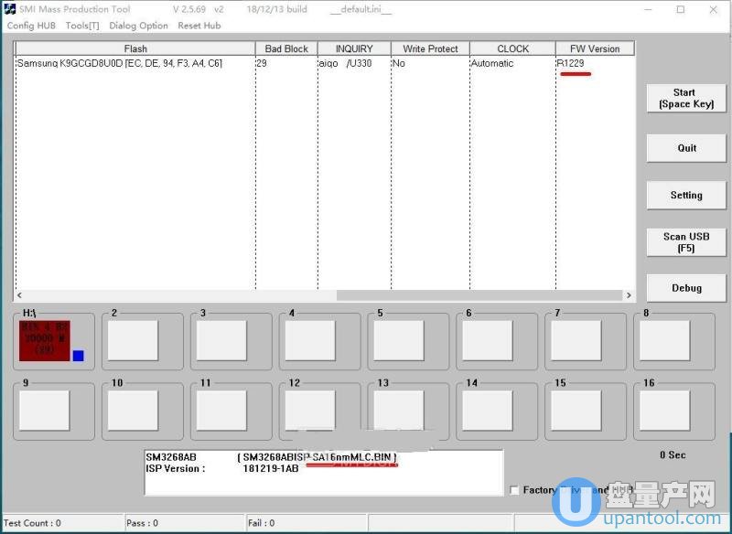Image resolution: width=732 pixels, height=534 pixels.
Task: Open the Tools[T] menu
Action: (x=82, y=26)
